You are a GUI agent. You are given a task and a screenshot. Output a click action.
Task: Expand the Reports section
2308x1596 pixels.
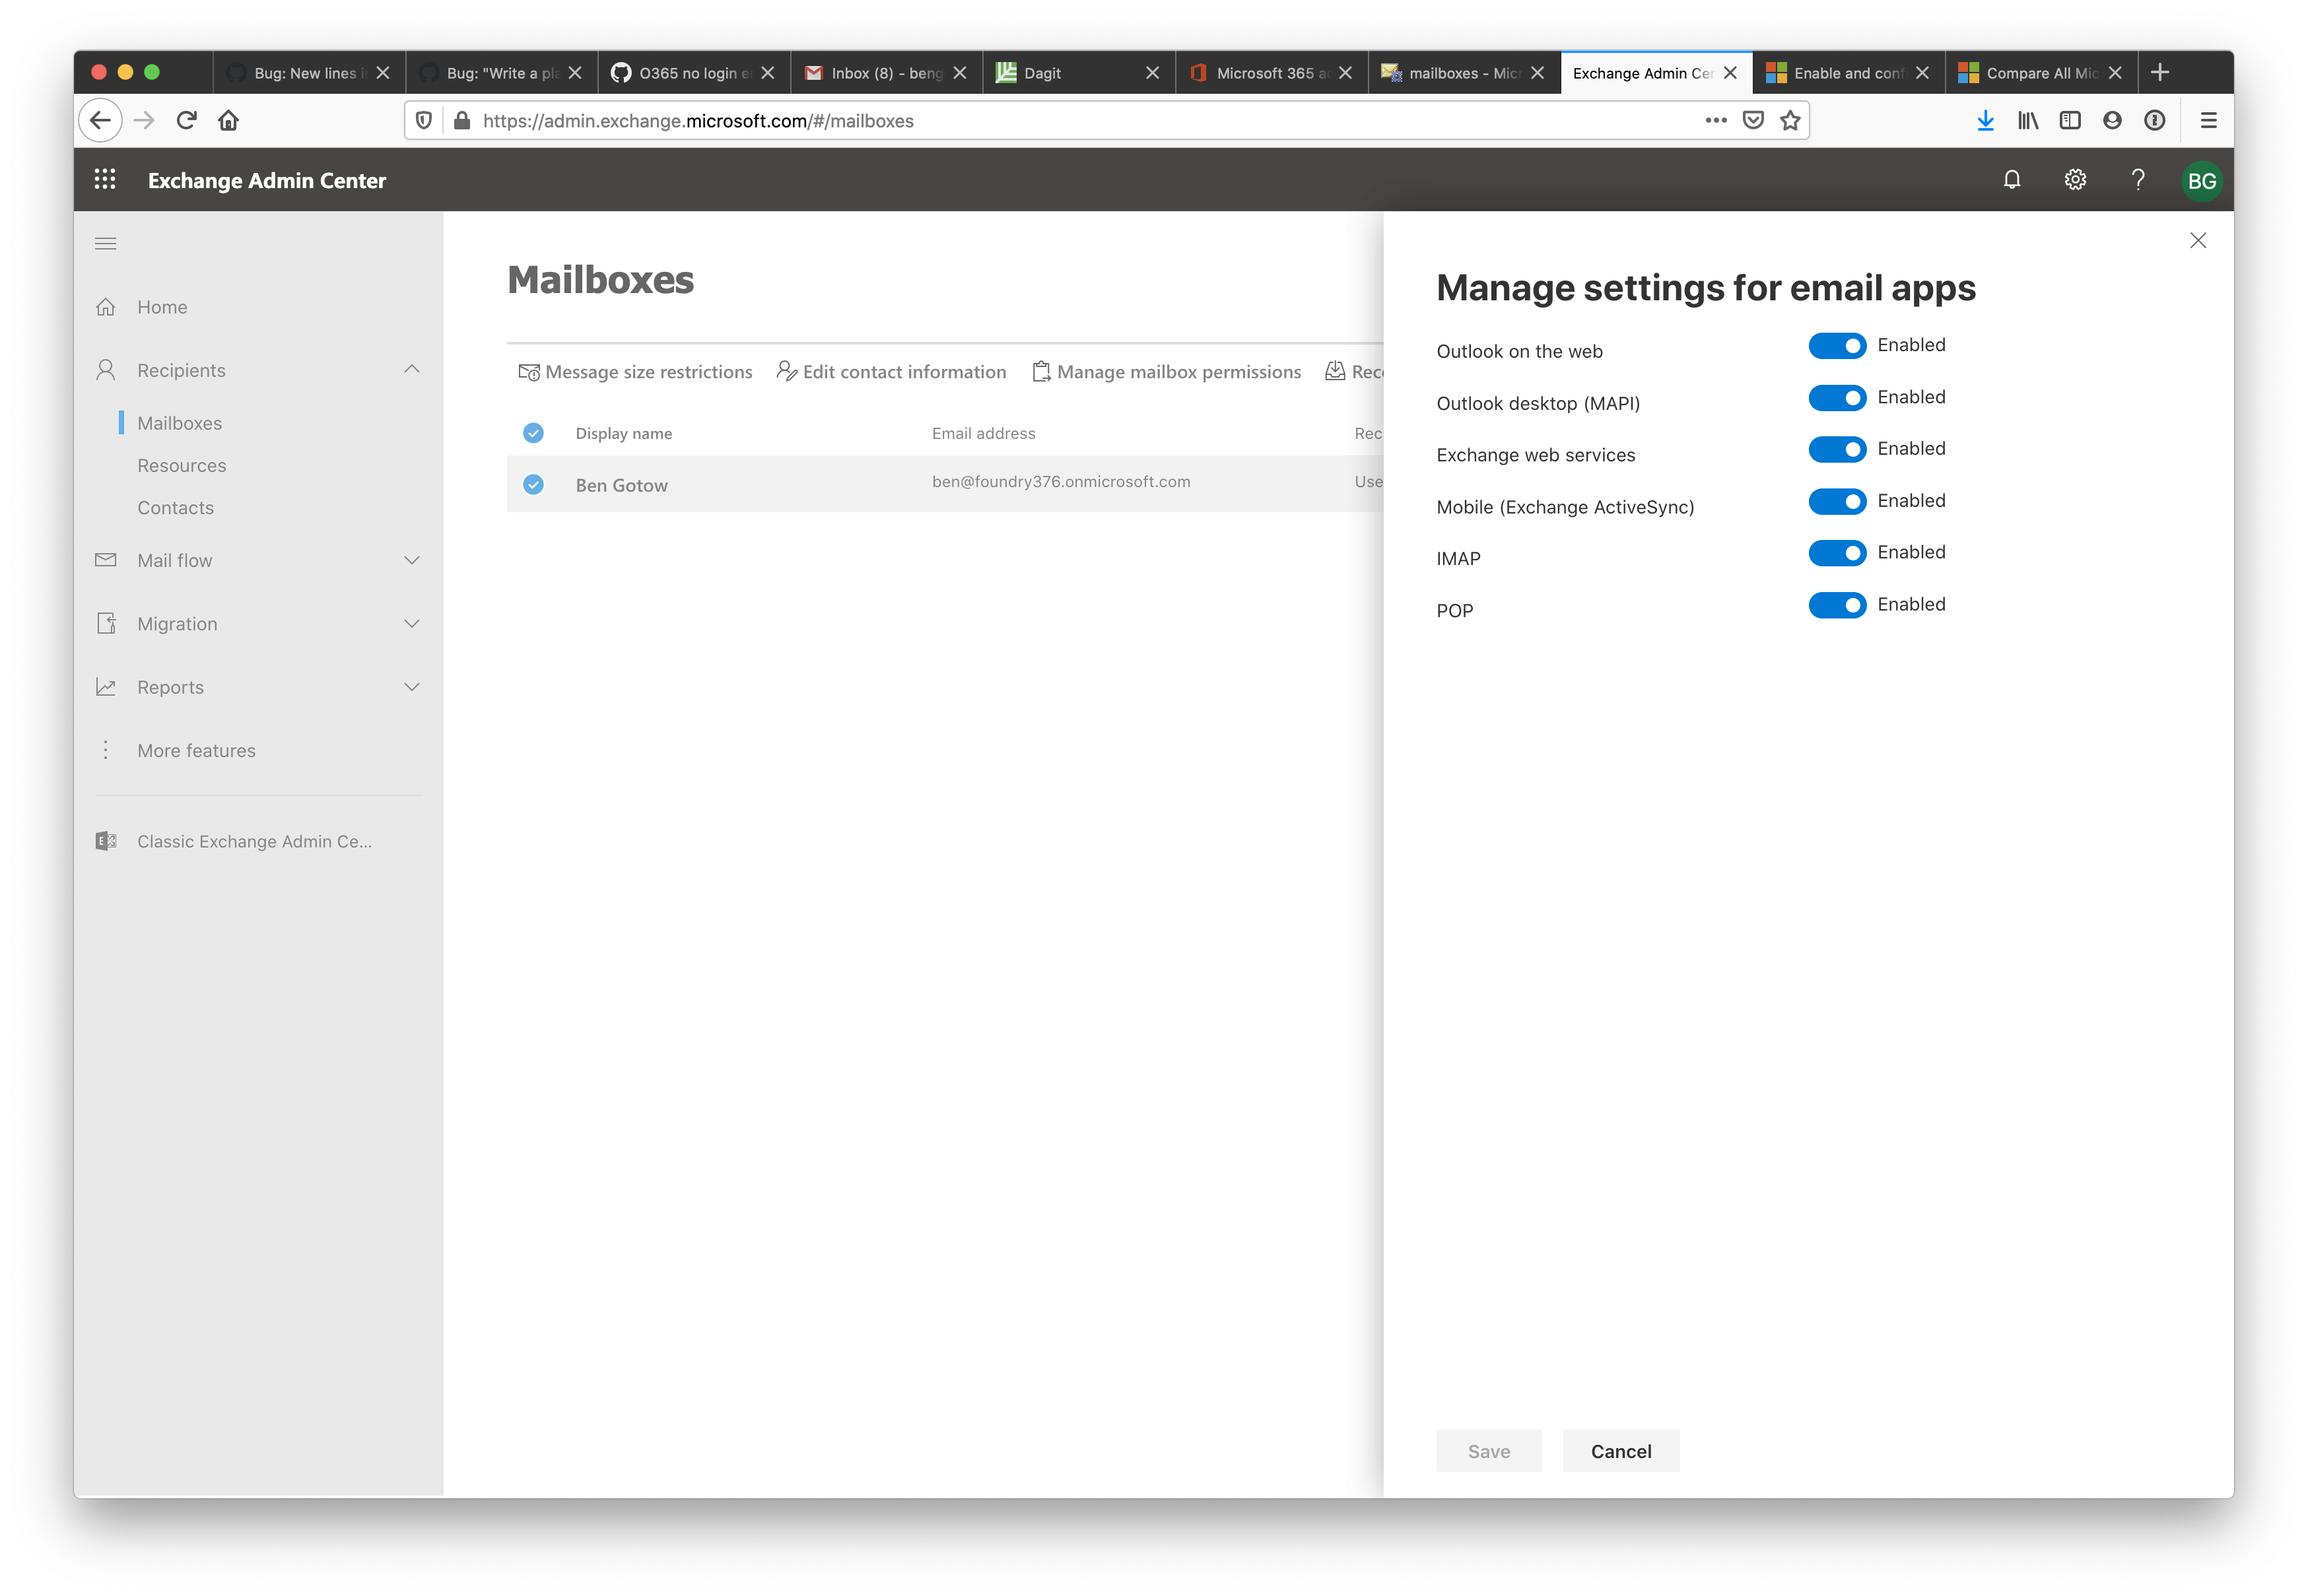[411, 687]
